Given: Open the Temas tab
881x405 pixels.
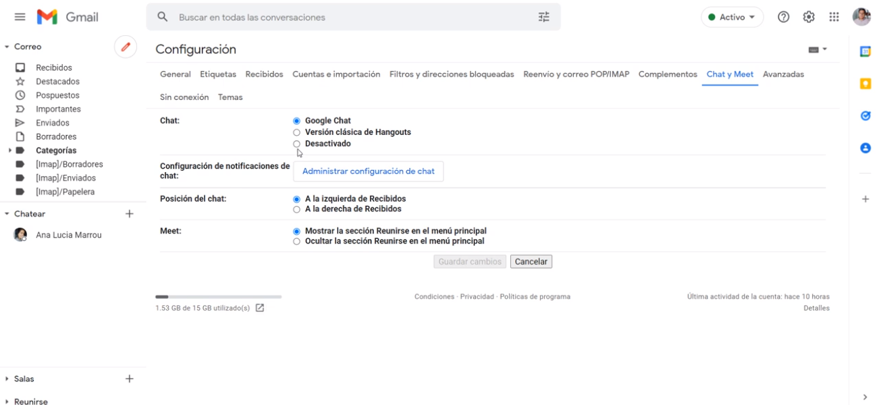Looking at the screenshot, I should [230, 97].
